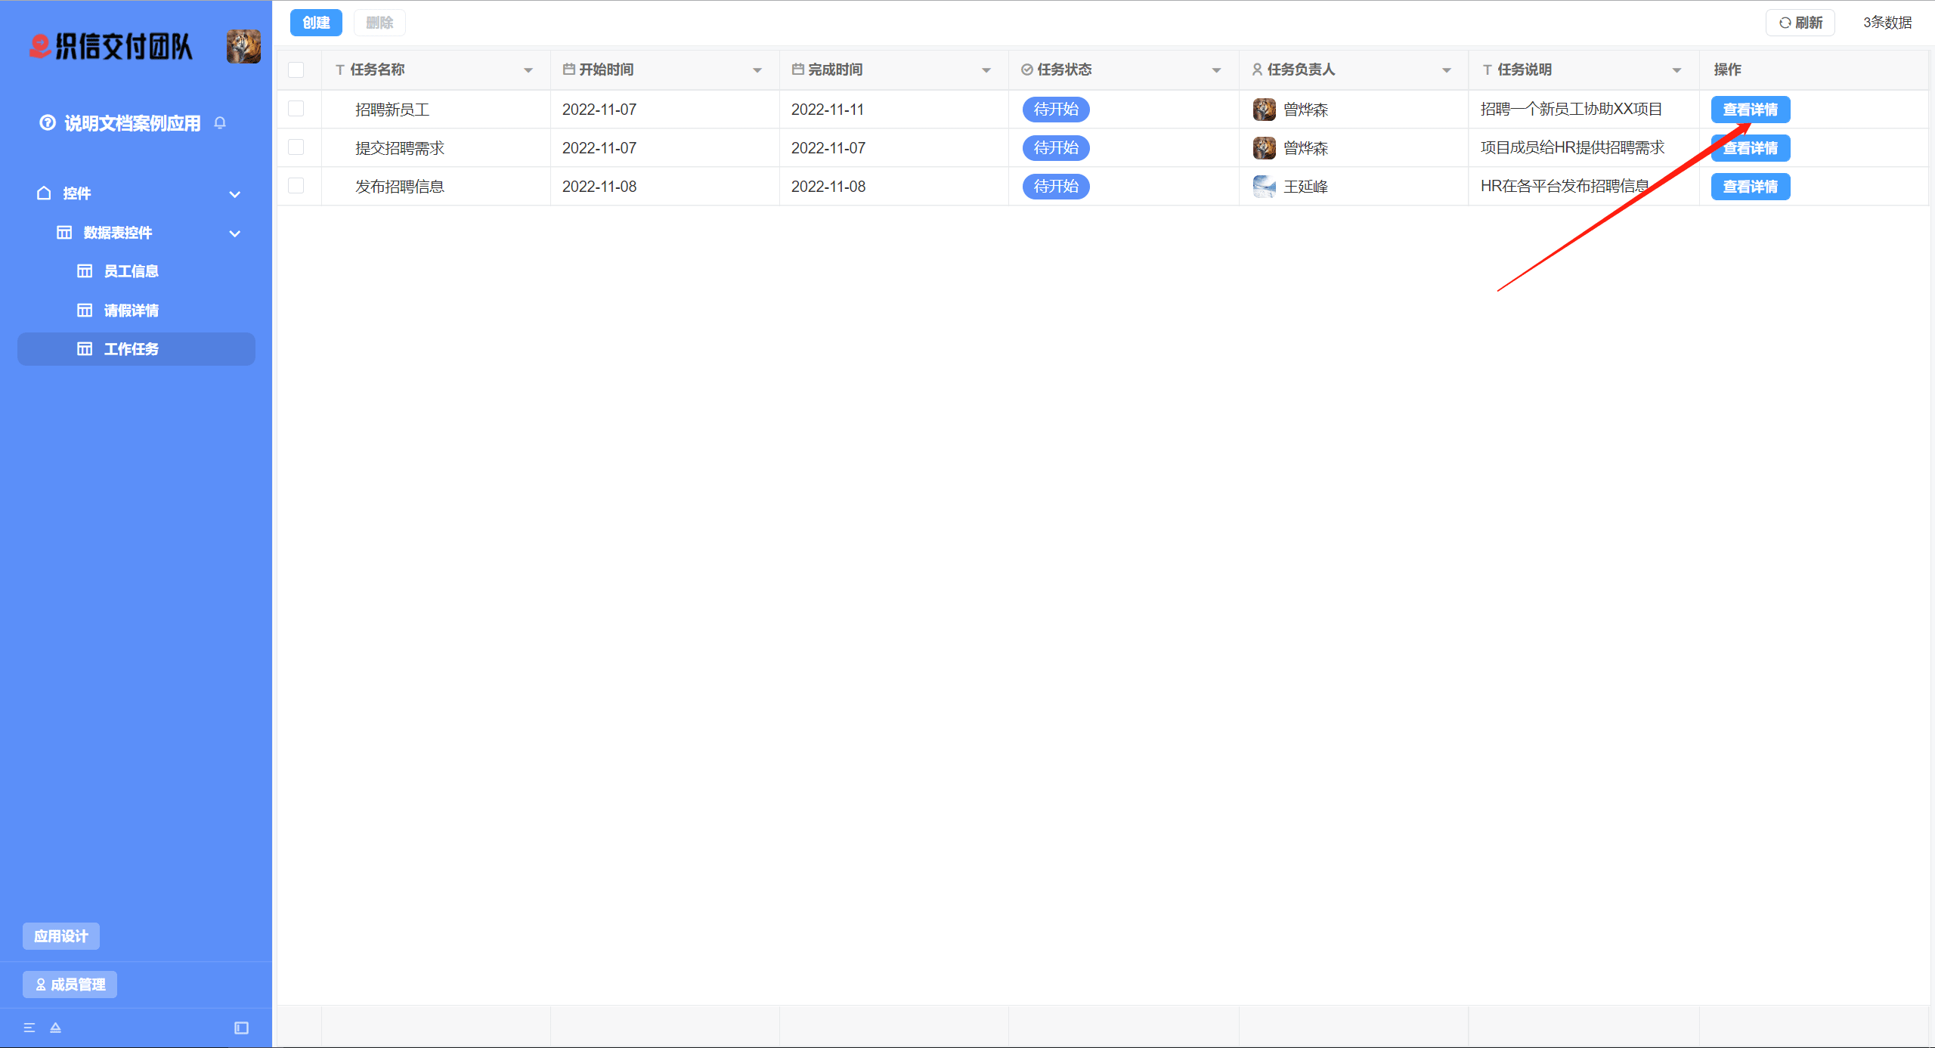Check the select-all checkbox in the table header
This screenshot has height=1048, width=1935.
(296, 70)
